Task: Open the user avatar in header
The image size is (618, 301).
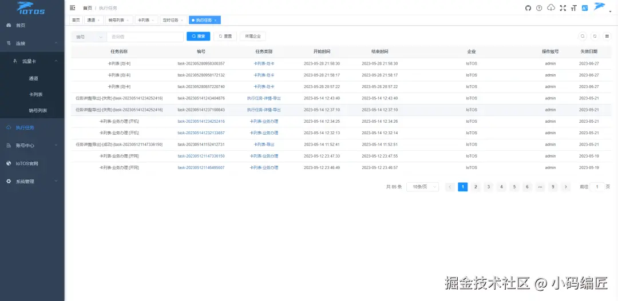Action: 600,7
